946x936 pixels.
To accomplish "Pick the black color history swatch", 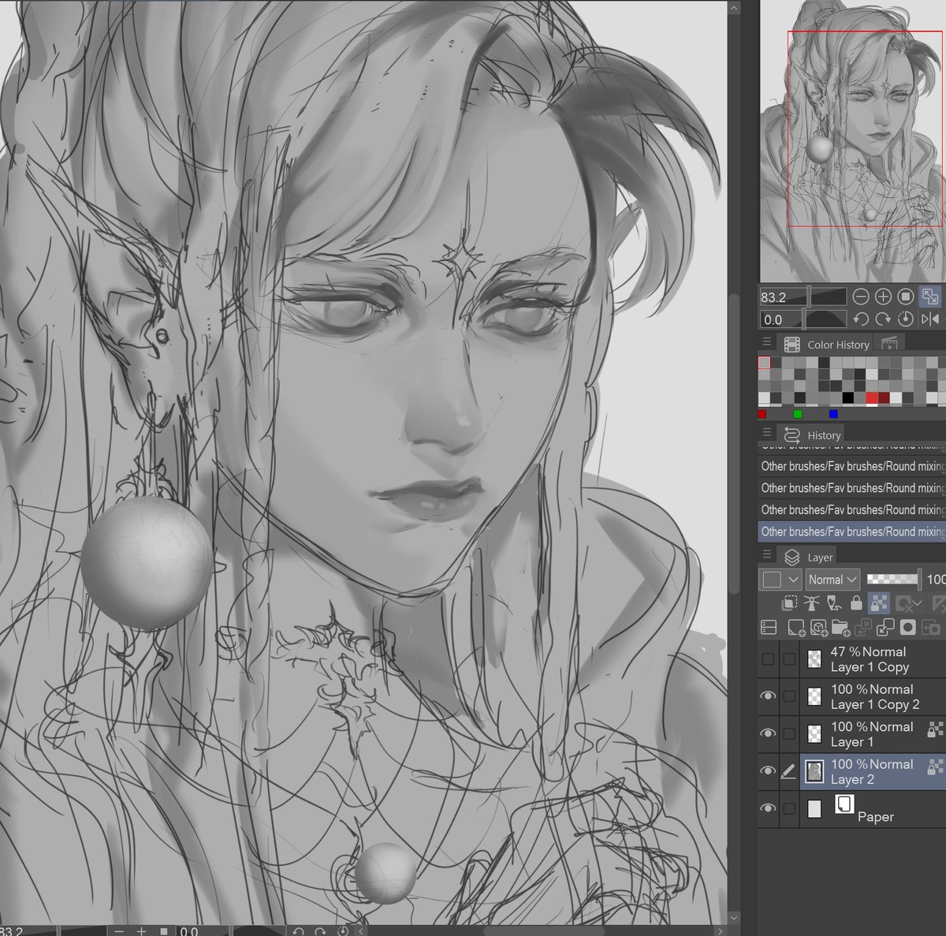I will click(x=848, y=398).
